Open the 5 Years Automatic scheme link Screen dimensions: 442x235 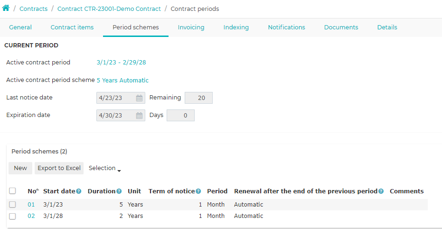pyautogui.click(x=122, y=80)
